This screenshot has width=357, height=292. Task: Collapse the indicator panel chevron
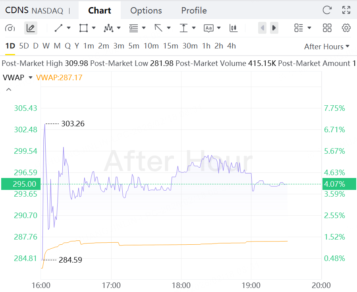[9, 90]
